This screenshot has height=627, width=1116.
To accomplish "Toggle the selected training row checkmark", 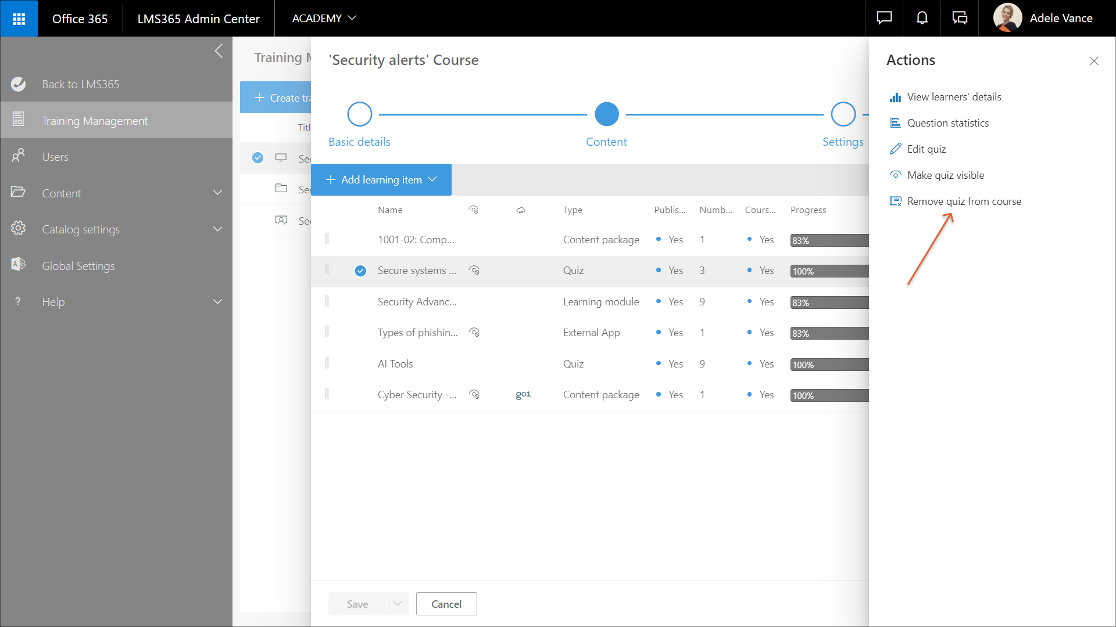I will coord(258,158).
